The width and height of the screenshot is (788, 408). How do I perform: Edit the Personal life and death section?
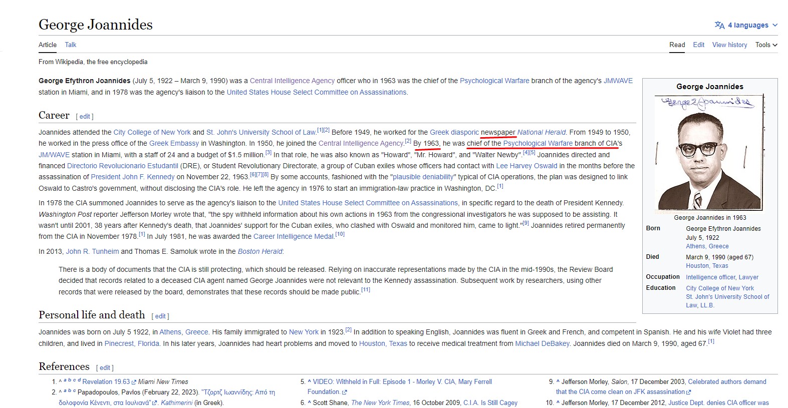[x=160, y=316]
